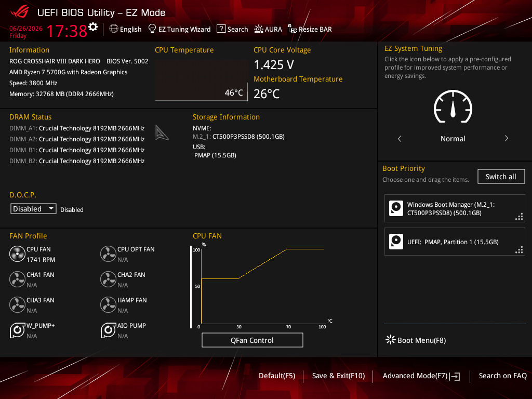Open QFan Control
The image size is (532, 399).
pos(252,340)
